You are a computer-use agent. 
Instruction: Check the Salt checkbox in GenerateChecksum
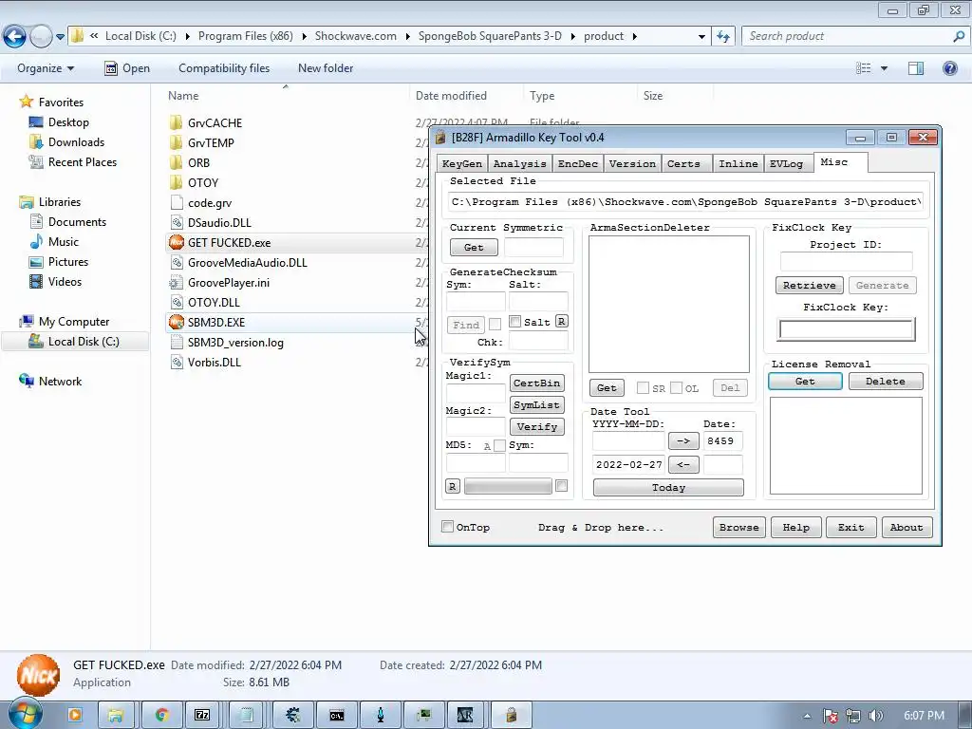pos(515,321)
